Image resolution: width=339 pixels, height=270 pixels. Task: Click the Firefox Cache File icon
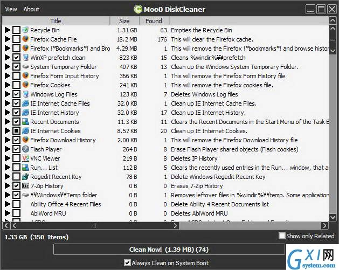[25, 39]
